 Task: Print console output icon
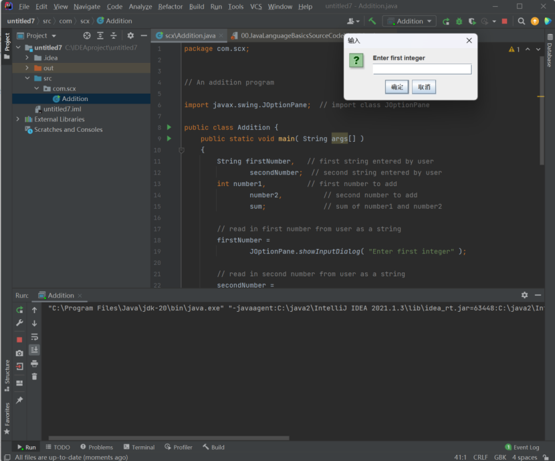[34, 363]
